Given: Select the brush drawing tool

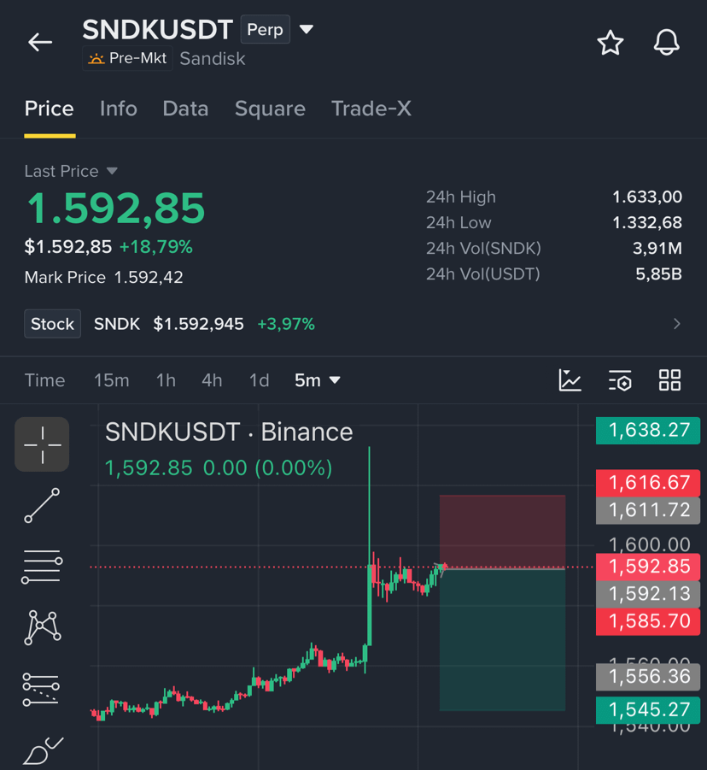Looking at the screenshot, I should coord(43,751).
